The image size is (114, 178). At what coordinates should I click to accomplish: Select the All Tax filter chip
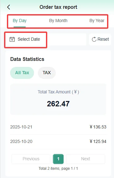(22, 73)
